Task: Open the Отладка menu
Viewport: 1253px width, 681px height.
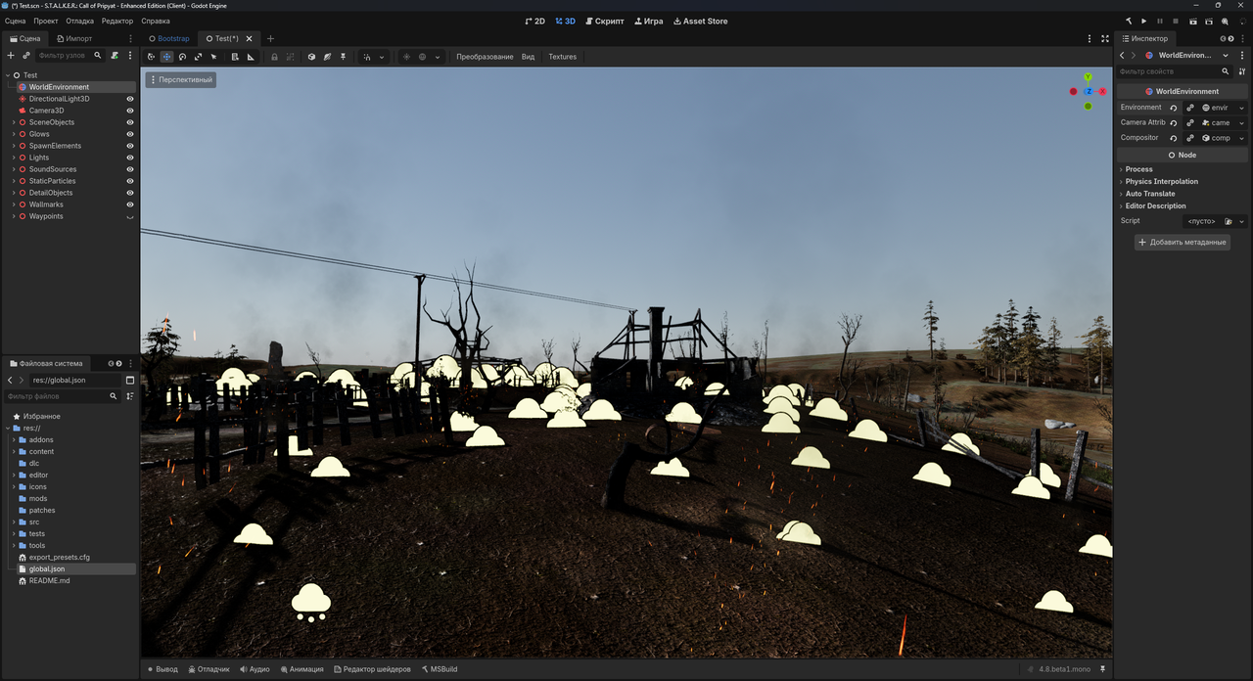Action: pyautogui.click(x=80, y=21)
